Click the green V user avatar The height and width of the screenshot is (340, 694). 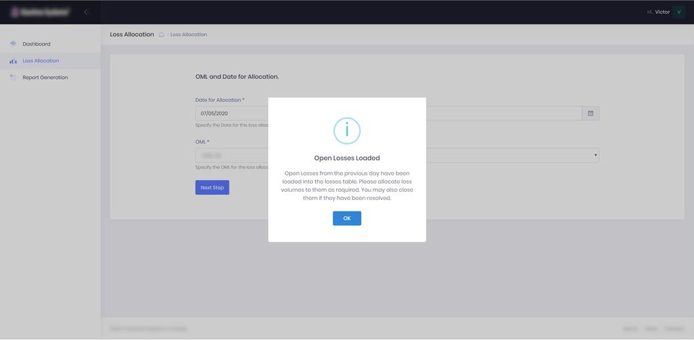[x=678, y=12]
